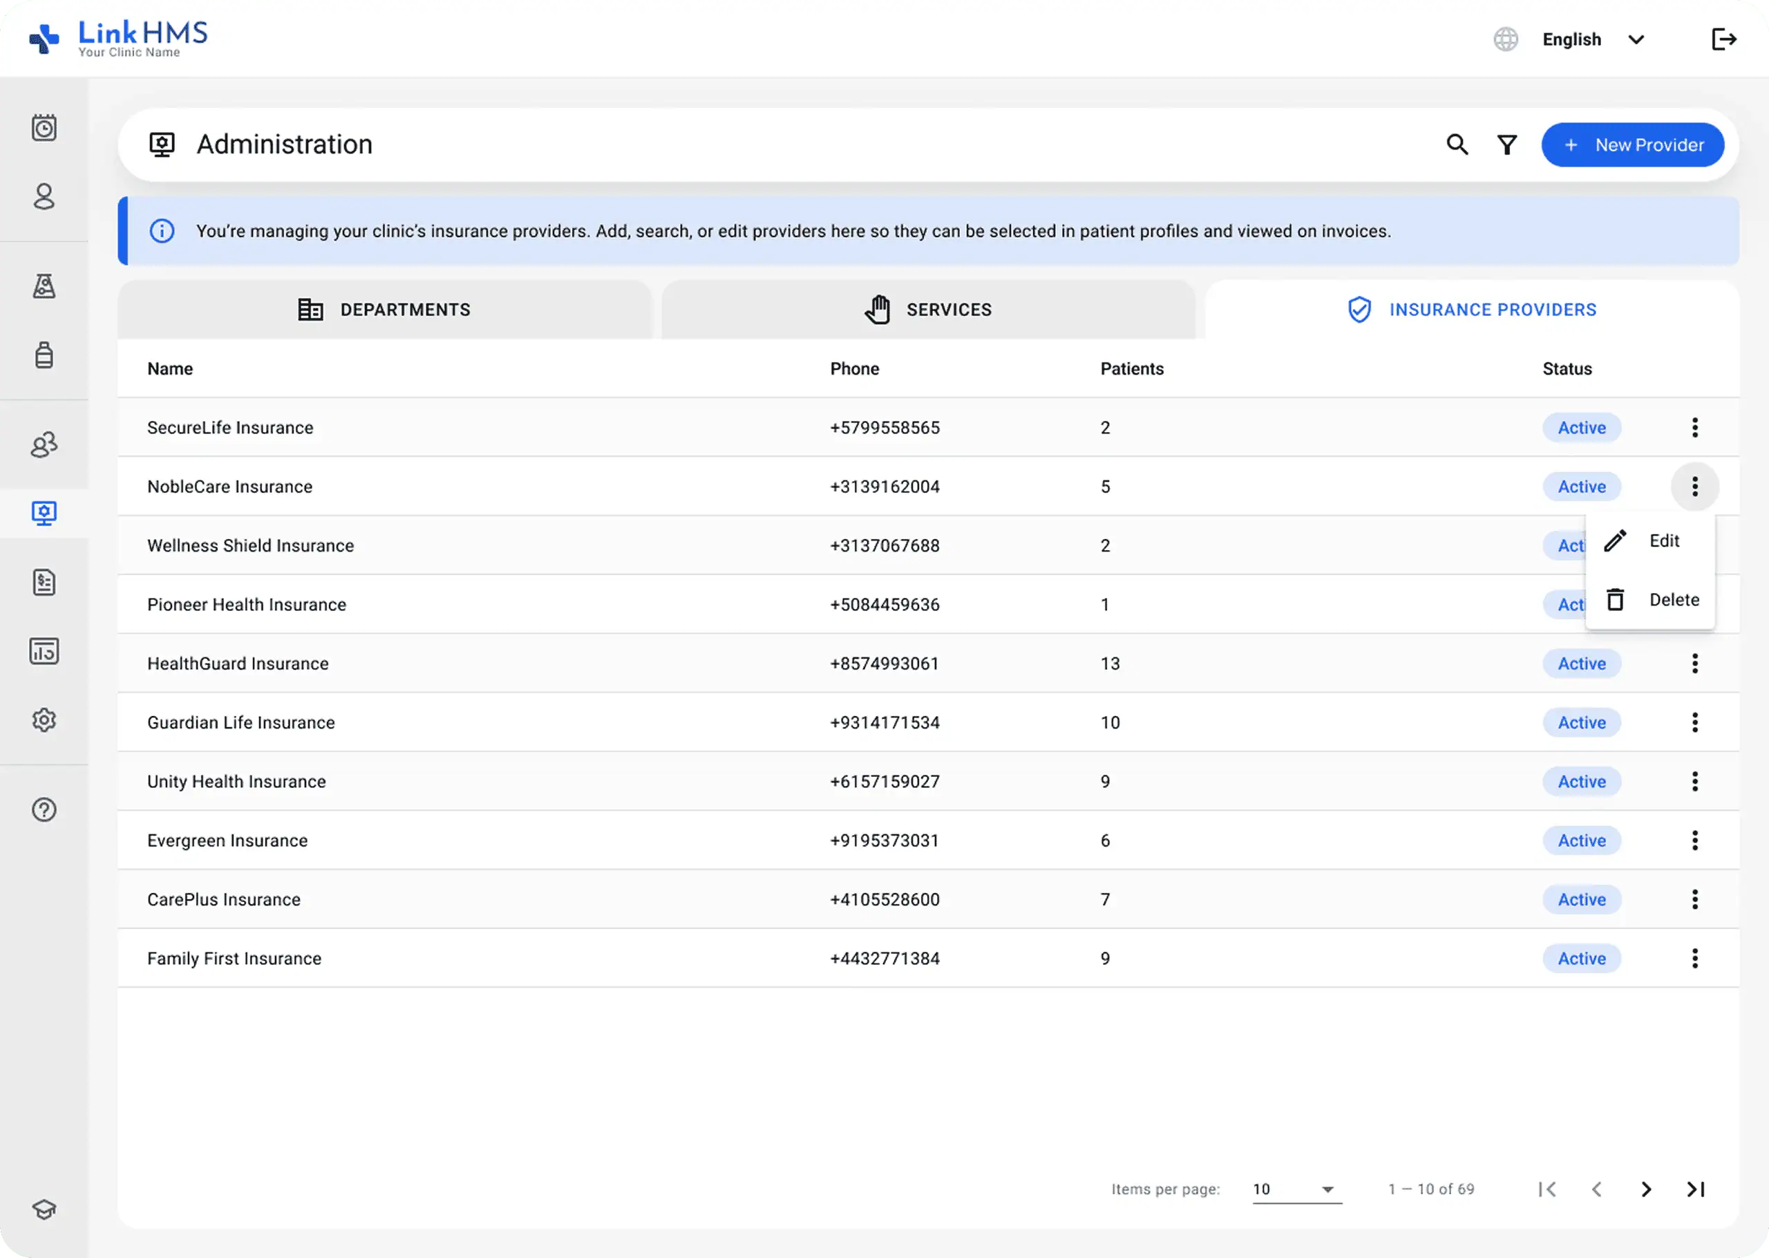Open the patients person icon in sidebar

pos(44,197)
